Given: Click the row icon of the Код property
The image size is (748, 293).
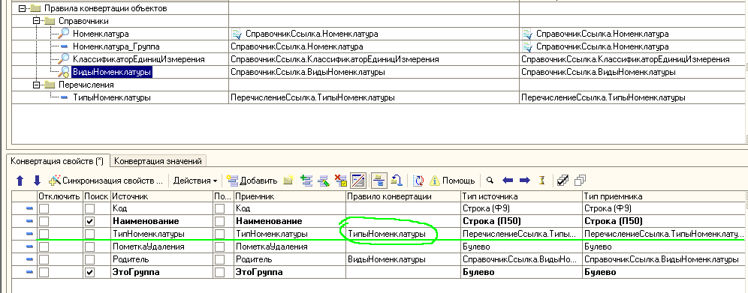Looking at the screenshot, I should (29, 208).
